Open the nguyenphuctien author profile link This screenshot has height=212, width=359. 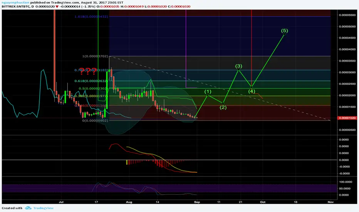point(15,3)
